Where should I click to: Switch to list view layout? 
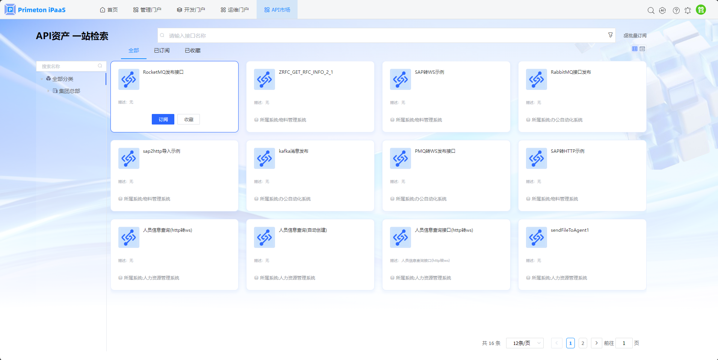pyautogui.click(x=642, y=49)
